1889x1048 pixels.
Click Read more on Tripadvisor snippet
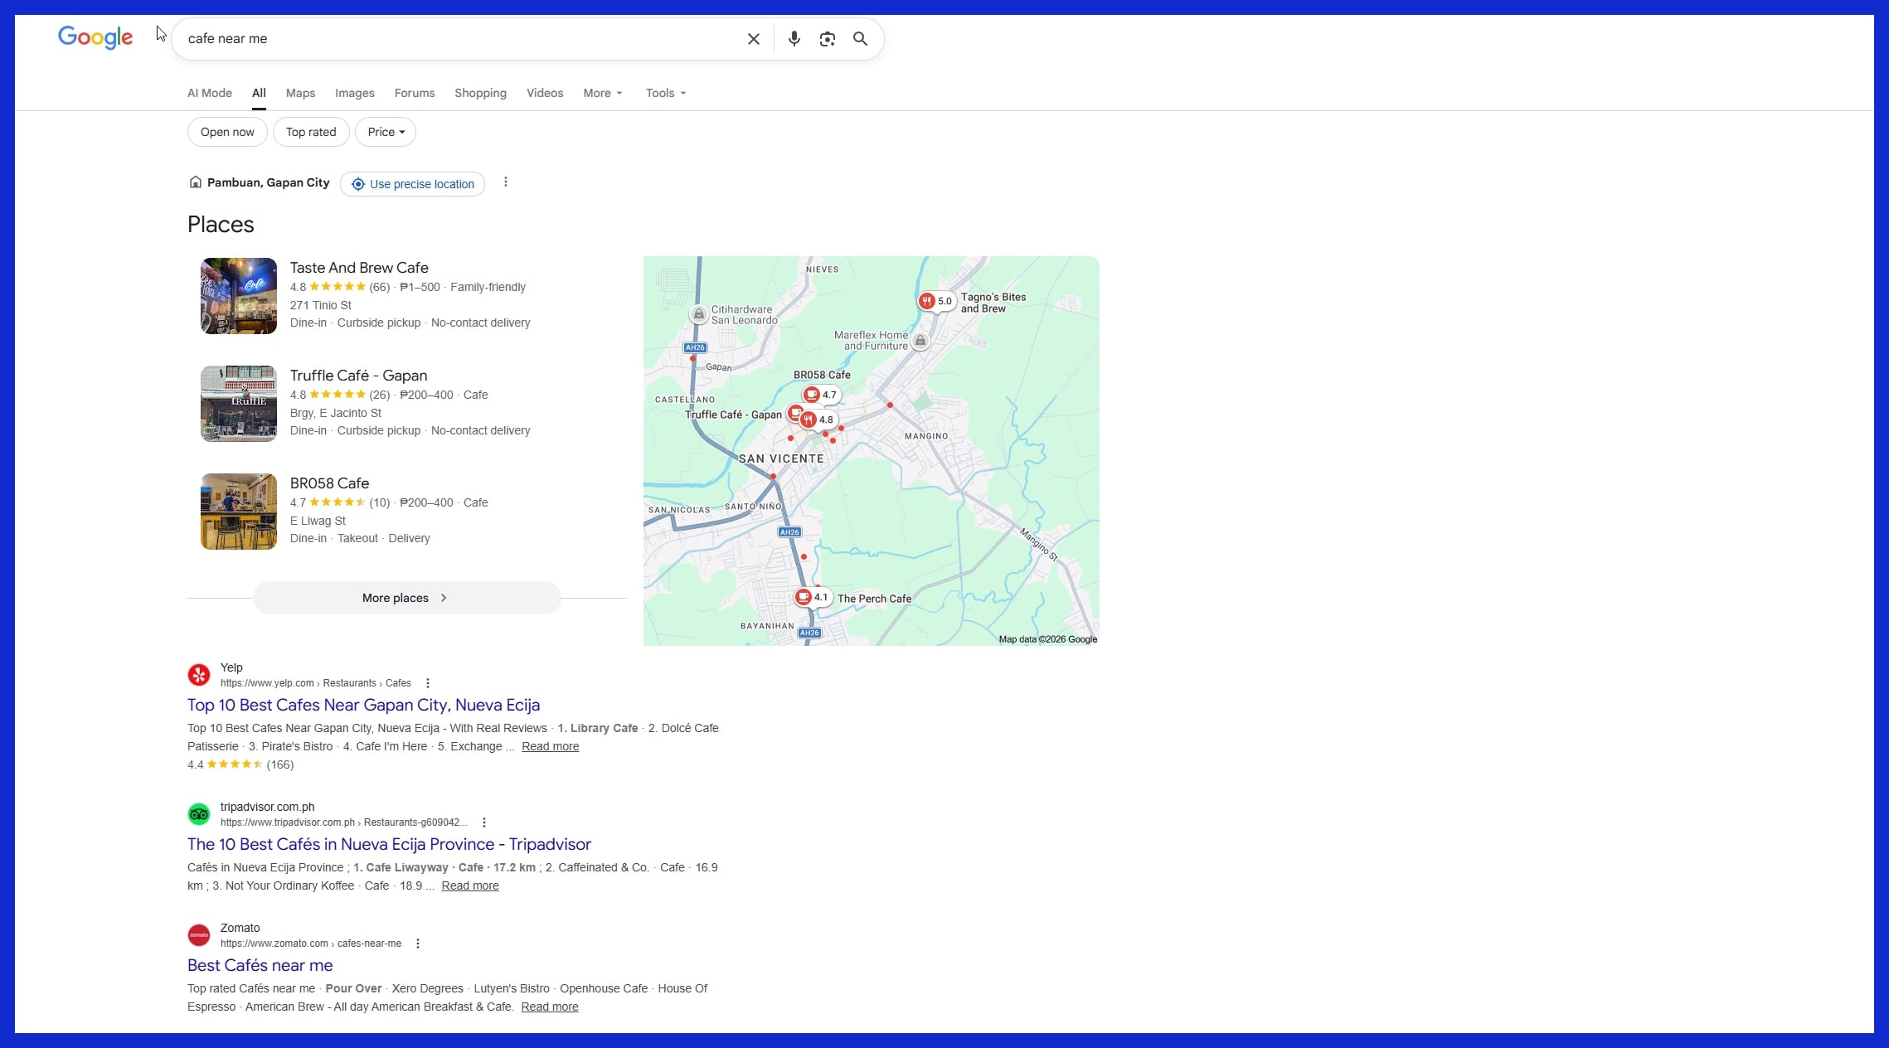point(470,885)
